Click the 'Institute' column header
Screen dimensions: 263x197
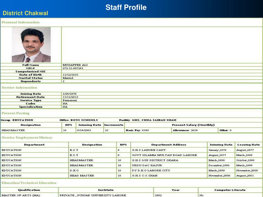[x=106, y=190]
